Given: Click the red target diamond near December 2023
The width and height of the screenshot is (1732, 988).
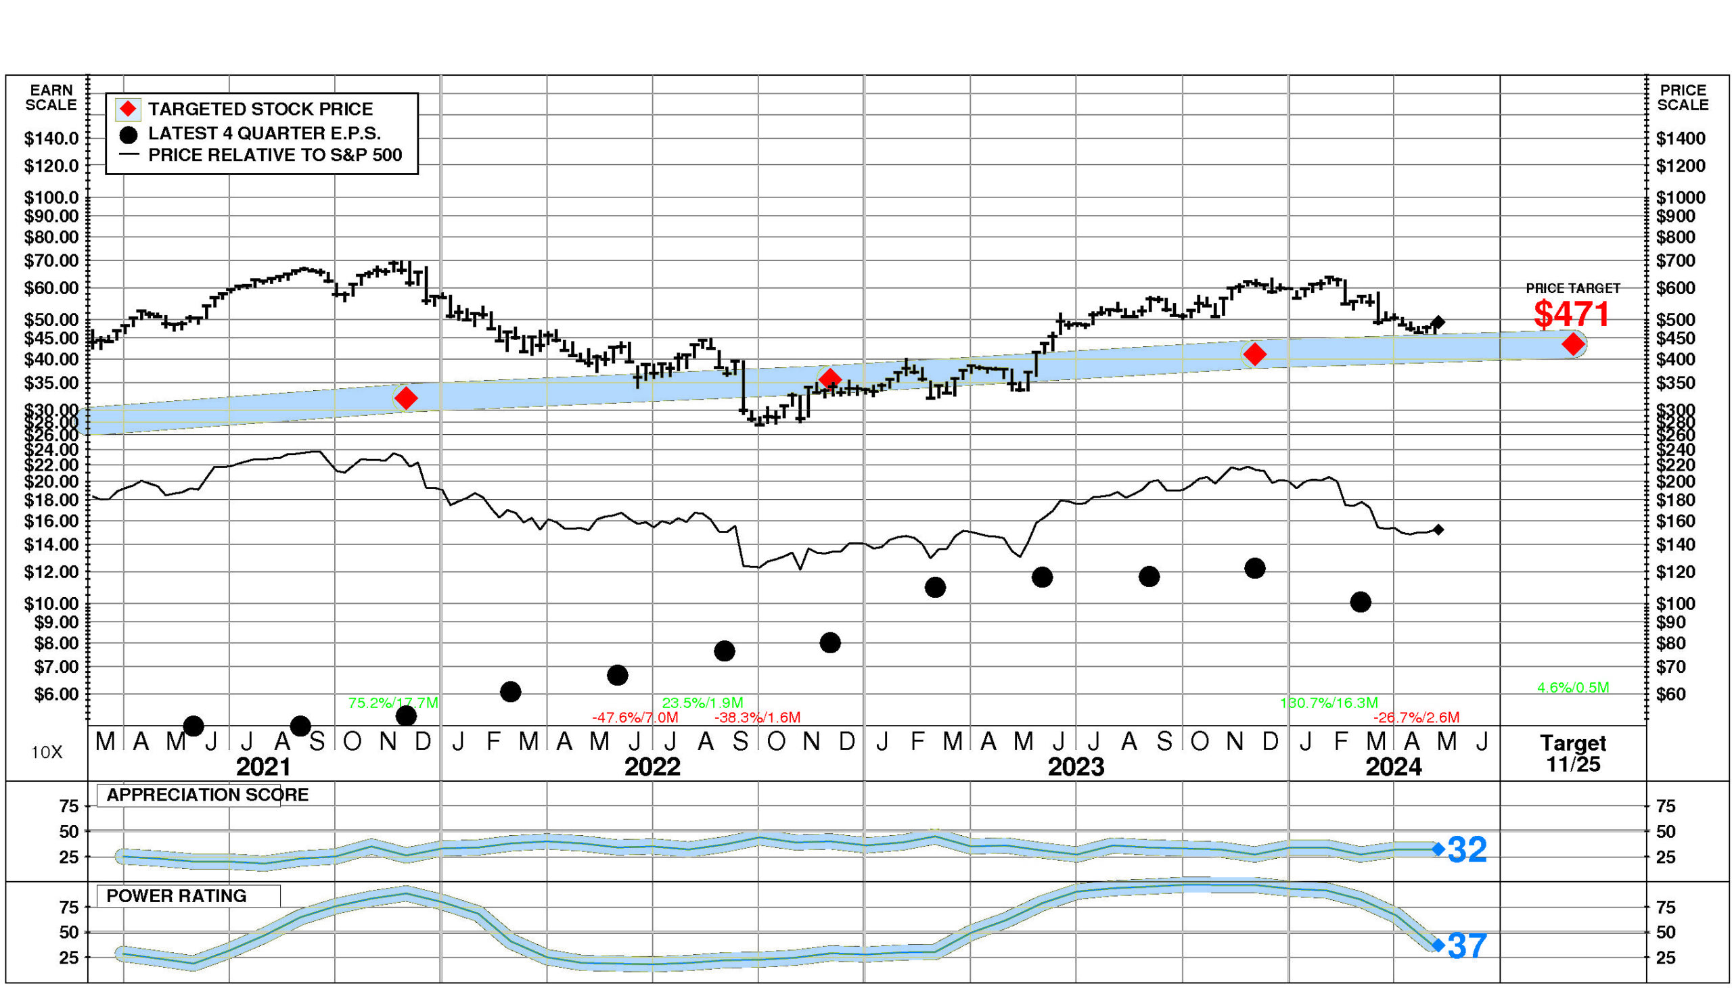Looking at the screenshot, I should tap(1255, 354).
